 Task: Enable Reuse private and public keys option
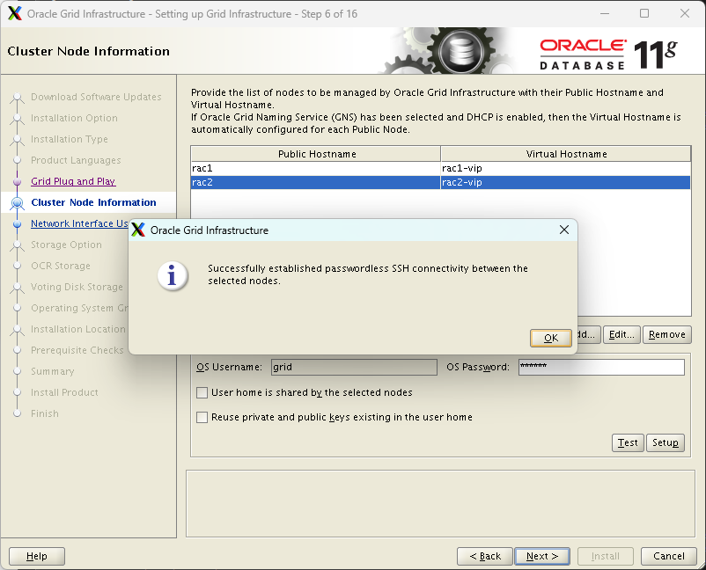(x=202, y=418)
